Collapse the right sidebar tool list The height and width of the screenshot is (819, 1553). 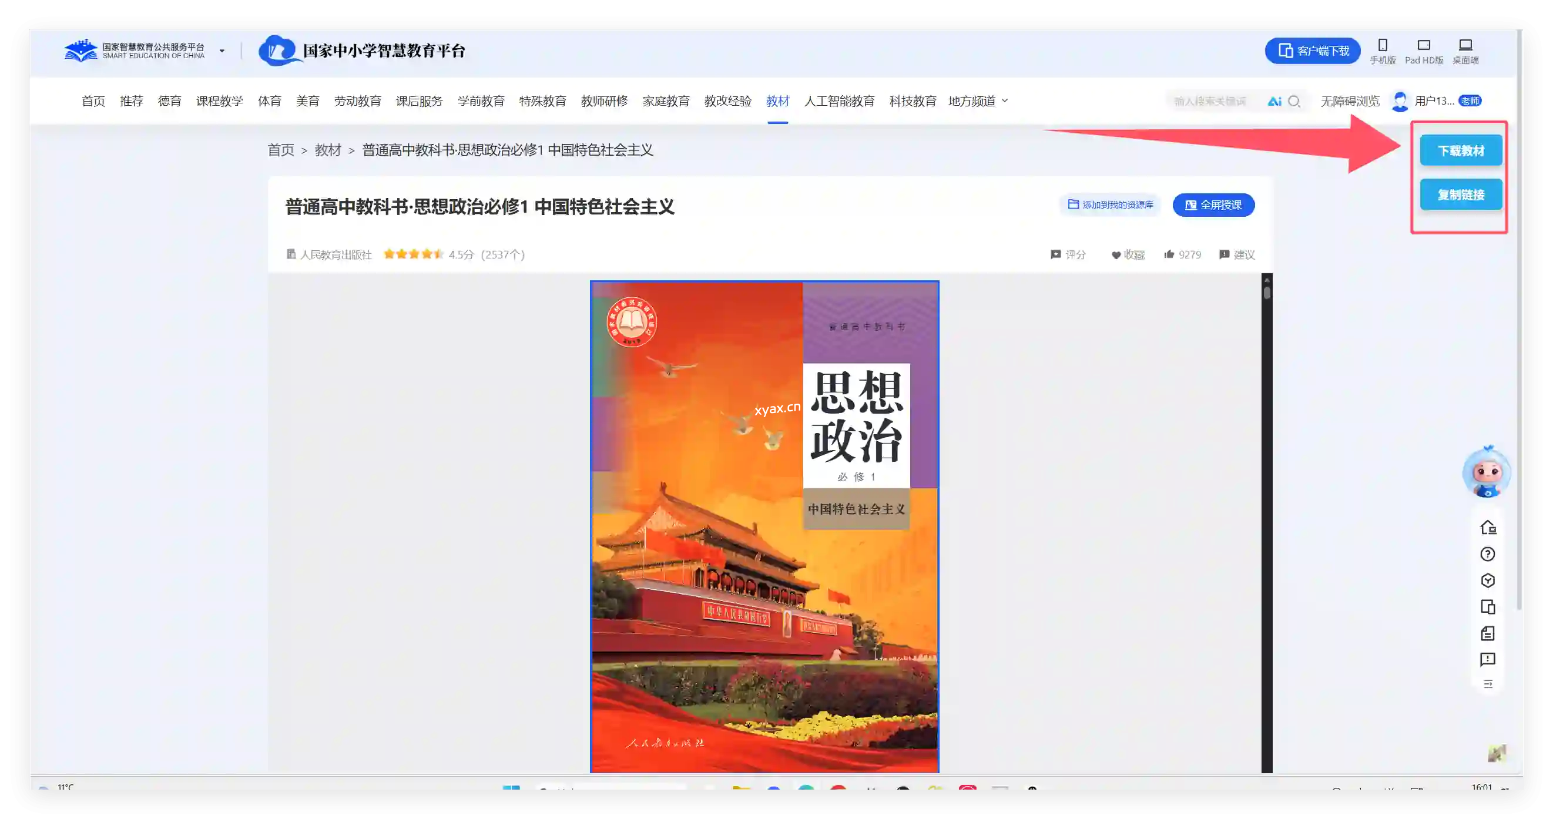(x=1487, y=684)
